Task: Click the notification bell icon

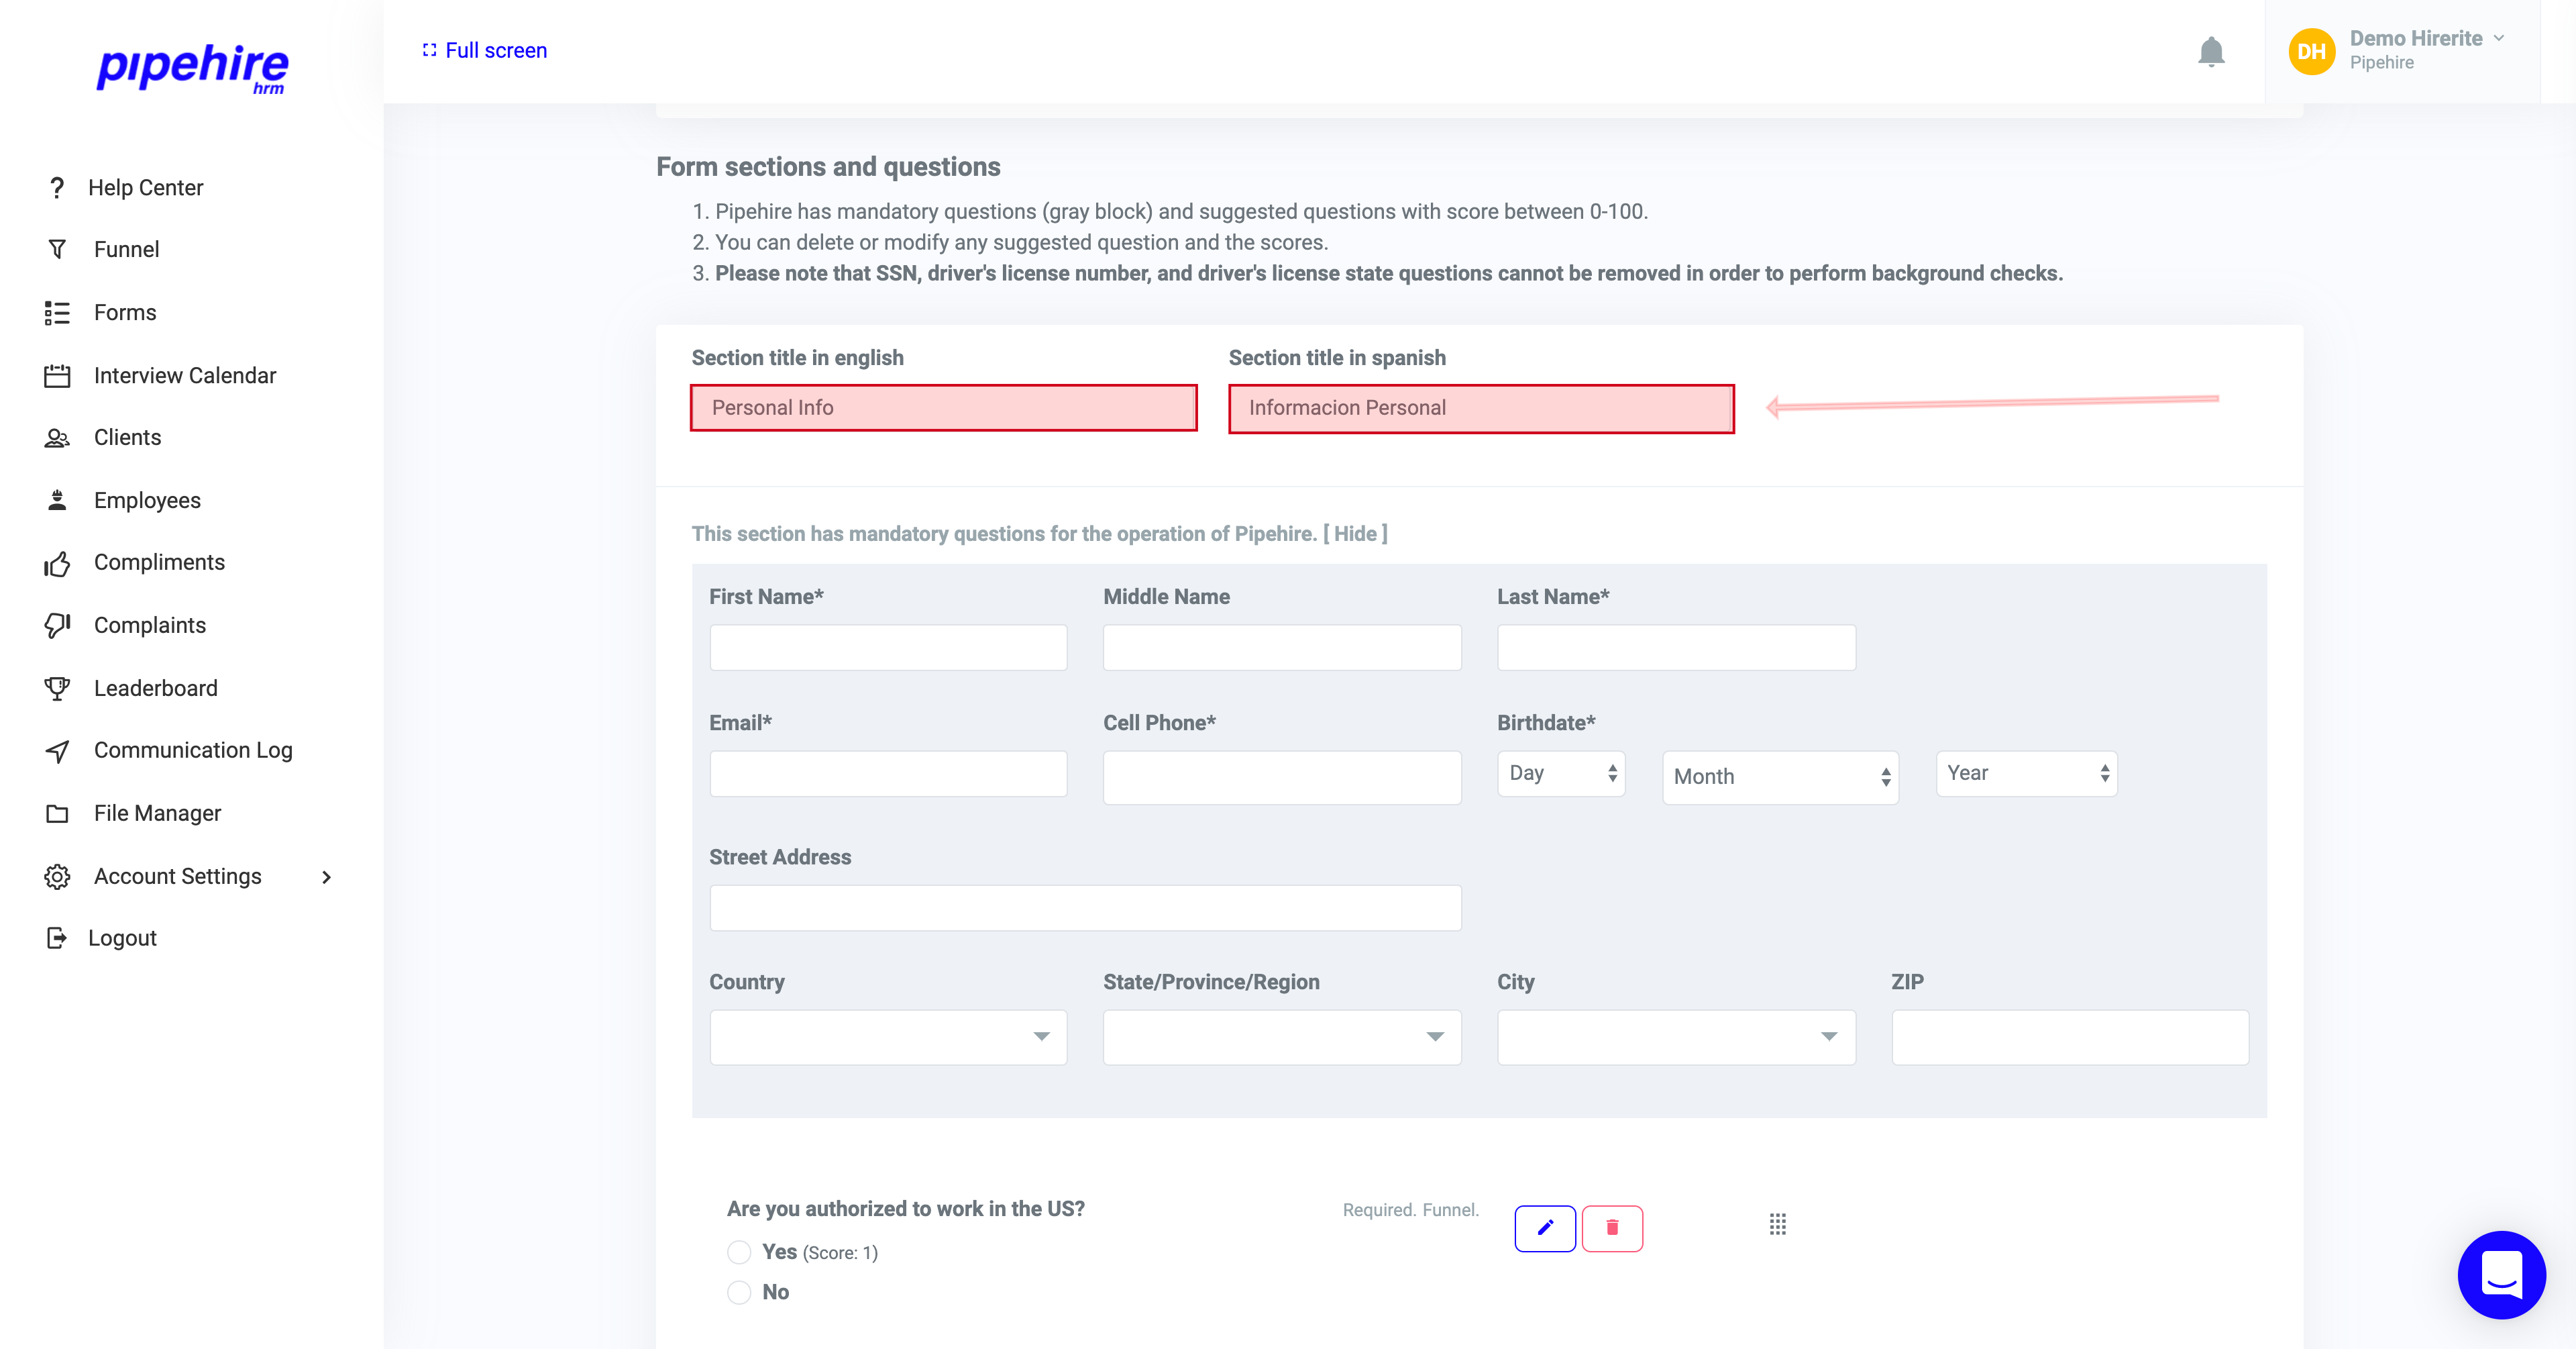Action: click(x=2212, y=52)
